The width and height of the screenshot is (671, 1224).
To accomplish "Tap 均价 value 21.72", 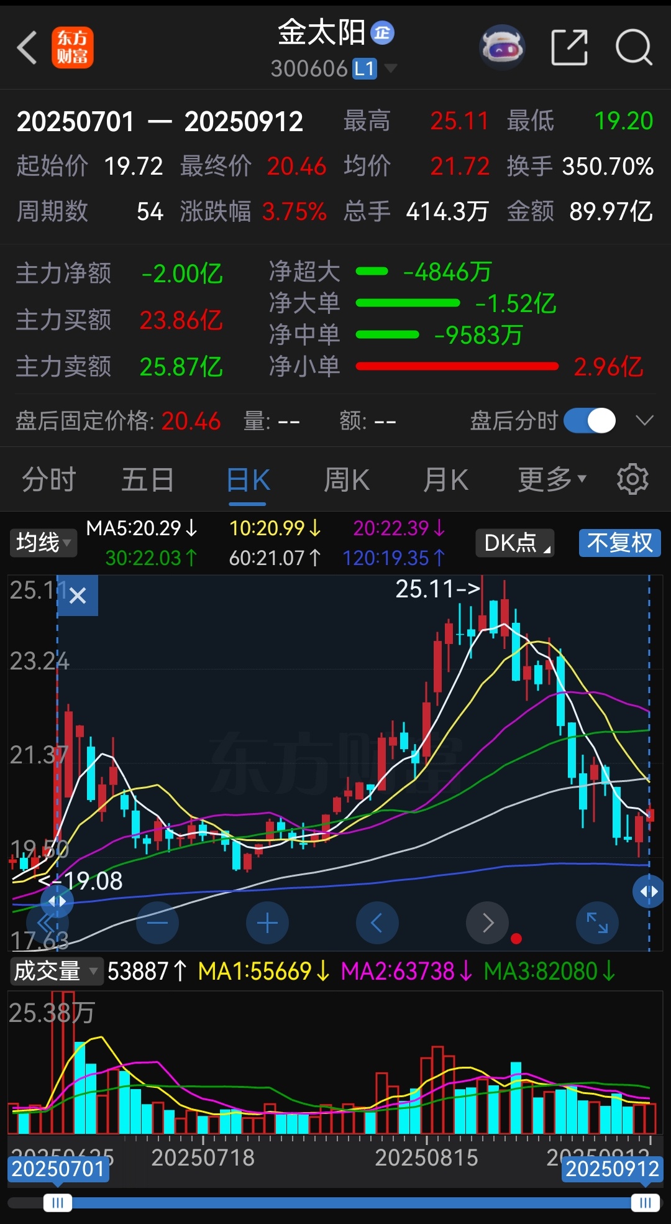I will click(x=460, y=166).
